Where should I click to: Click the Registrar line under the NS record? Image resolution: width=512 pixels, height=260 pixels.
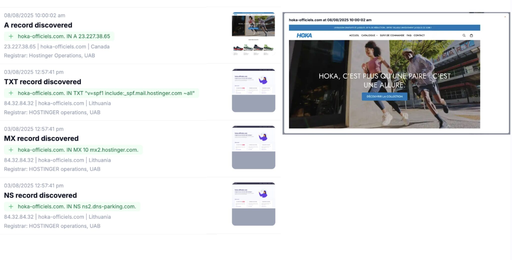[52, 226]
